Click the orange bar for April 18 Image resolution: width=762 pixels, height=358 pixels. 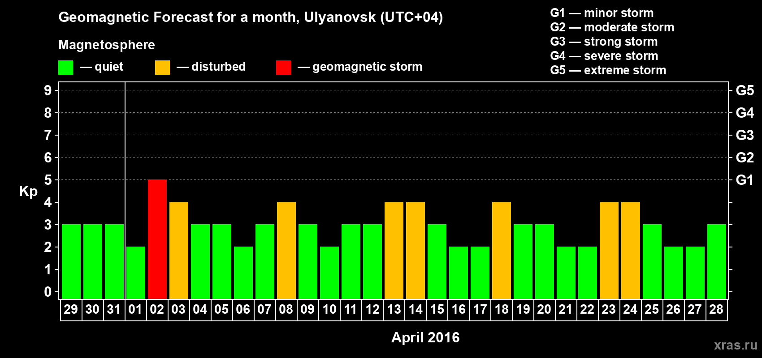tap(502, 250)
